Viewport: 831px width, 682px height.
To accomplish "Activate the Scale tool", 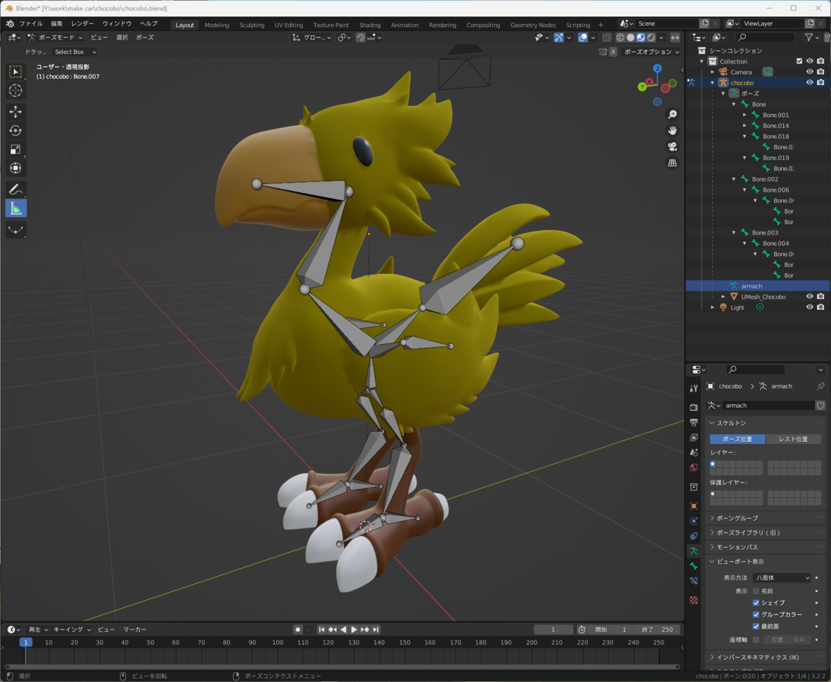I will (16, 149).
